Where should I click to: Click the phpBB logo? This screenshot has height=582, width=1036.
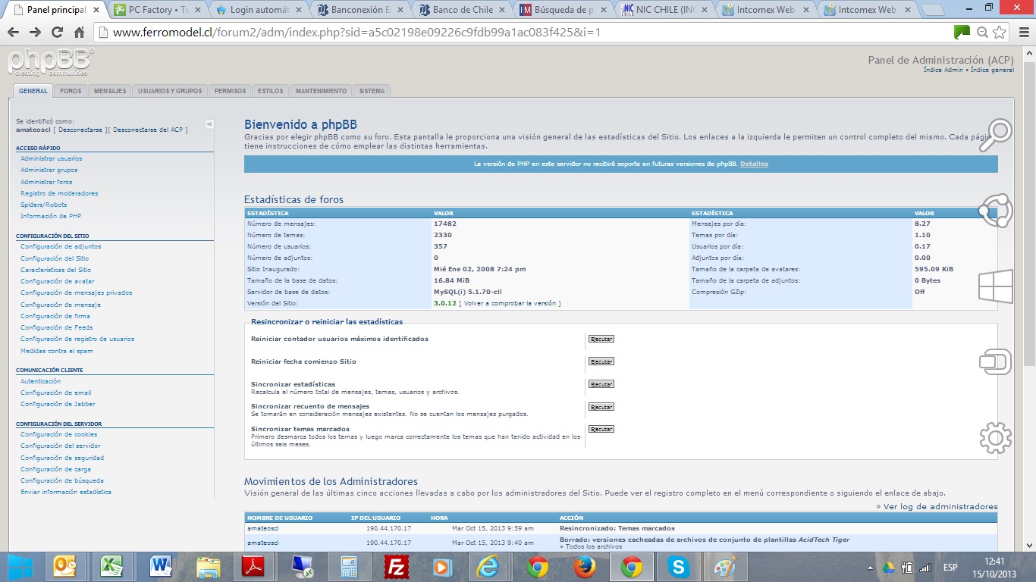pos(51,62)
